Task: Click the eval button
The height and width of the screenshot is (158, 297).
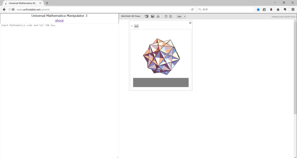Action: pos(136,26)
